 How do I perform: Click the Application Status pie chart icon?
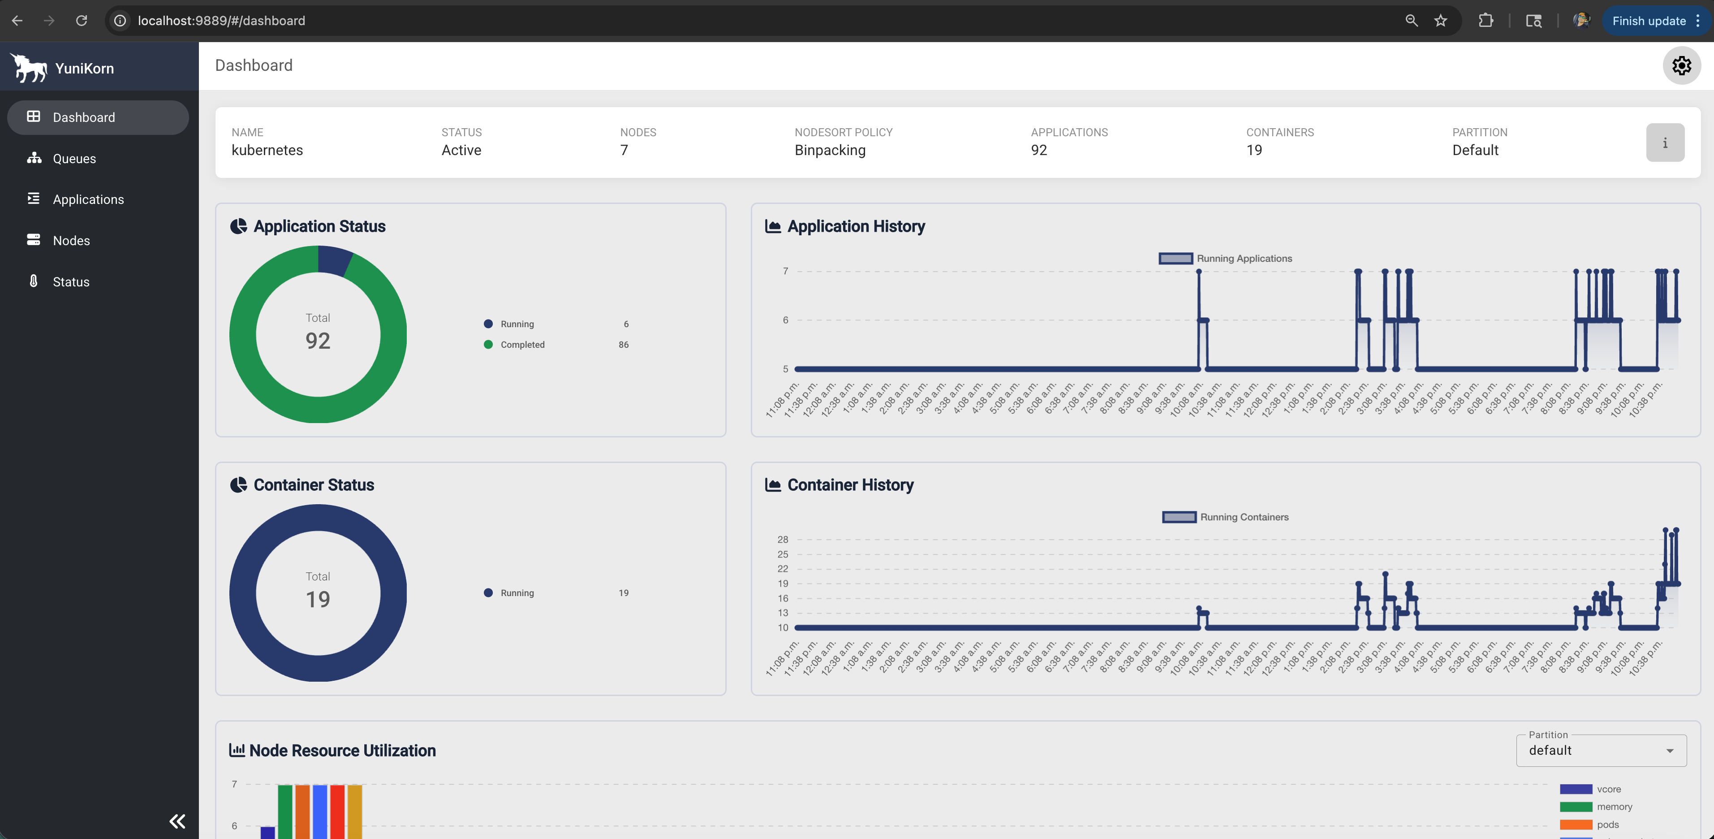coord(239,226)
